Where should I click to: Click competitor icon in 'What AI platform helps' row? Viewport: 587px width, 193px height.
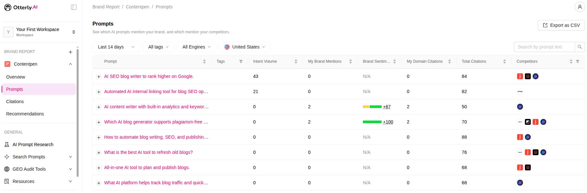point(520,183)
